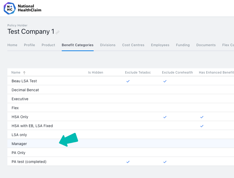Open the Home tab
The image size is (234, 178).
click(x=12, y=45)
